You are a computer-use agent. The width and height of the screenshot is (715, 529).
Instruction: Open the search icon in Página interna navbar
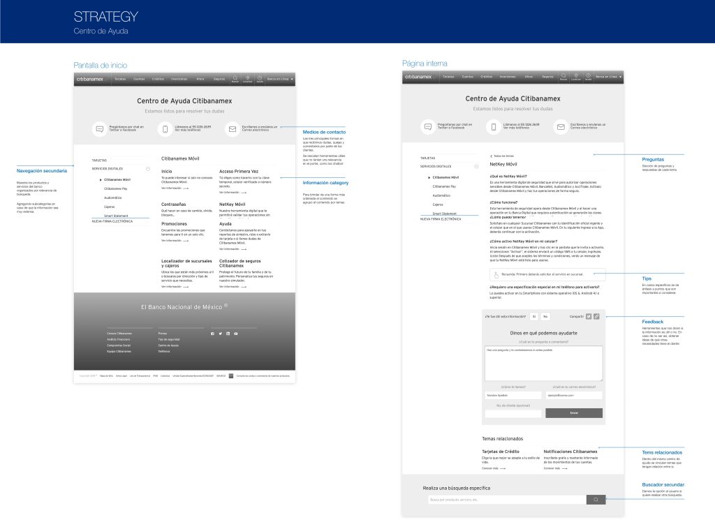pos(563,77)
